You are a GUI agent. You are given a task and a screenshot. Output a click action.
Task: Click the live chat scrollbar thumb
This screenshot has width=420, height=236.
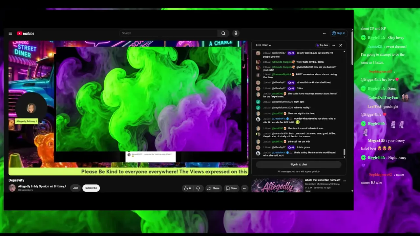(x=344, y=152)
